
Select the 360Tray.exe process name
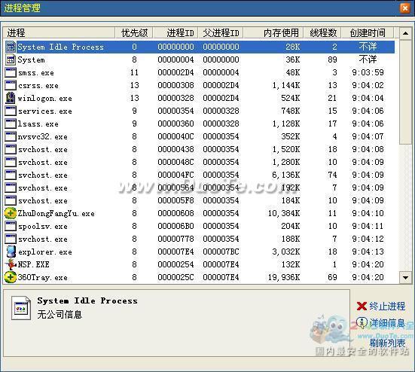[42, 277]
